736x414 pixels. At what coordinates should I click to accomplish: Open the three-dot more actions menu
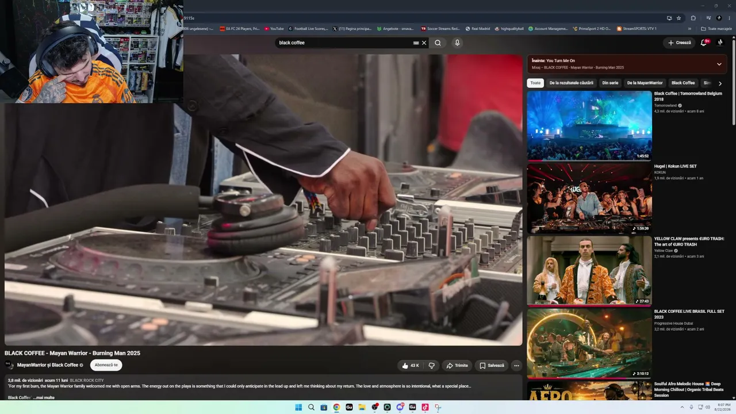click(x=516, y=366)
